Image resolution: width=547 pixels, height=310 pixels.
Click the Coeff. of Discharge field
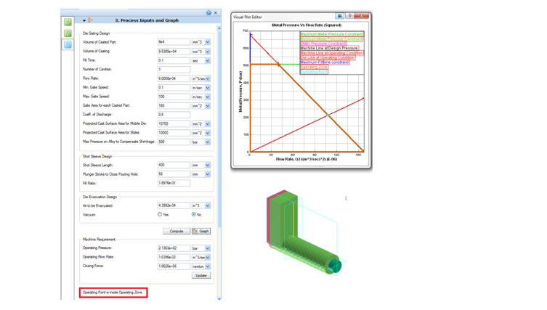point(174,115)
